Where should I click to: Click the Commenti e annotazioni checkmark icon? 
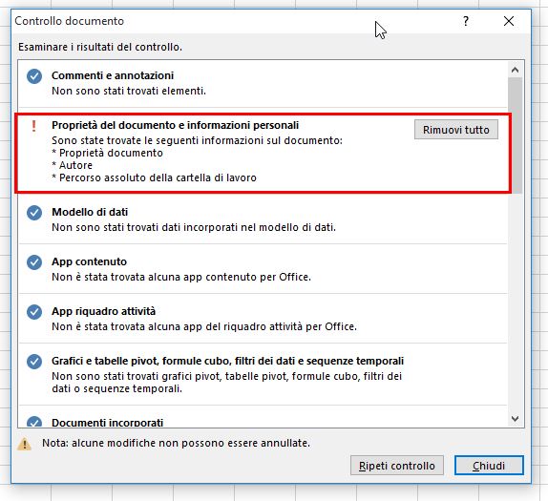point(34,76)
